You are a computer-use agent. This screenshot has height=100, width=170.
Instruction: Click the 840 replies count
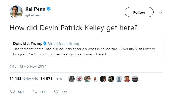[21, 92]
